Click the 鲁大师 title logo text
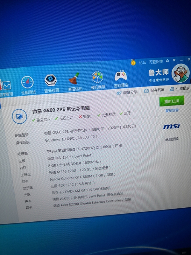This screenshot has width=191, height=255. coord(158,73)
